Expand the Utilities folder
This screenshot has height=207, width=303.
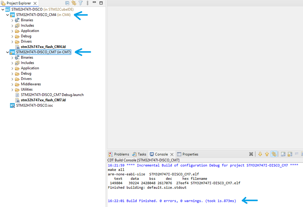tap(12, 90)
